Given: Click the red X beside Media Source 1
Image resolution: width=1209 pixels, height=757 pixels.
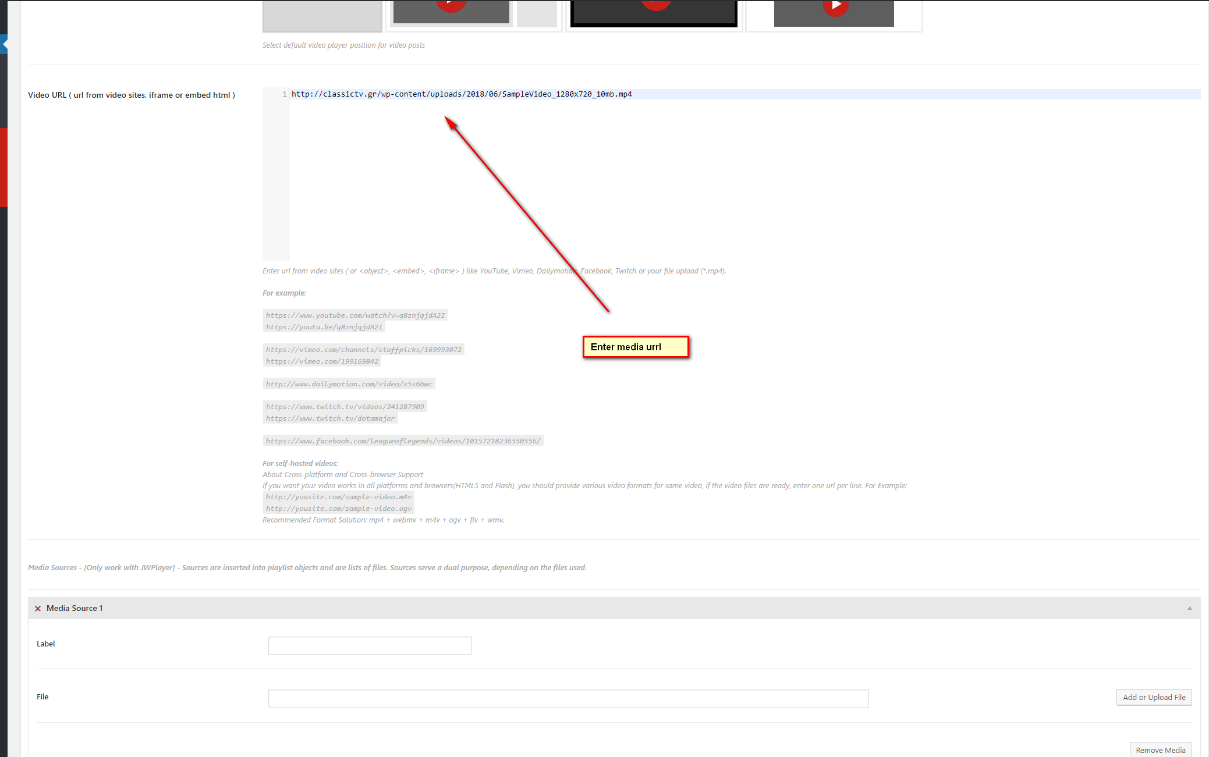Looking at the screenshot, I should coord(38,609).
